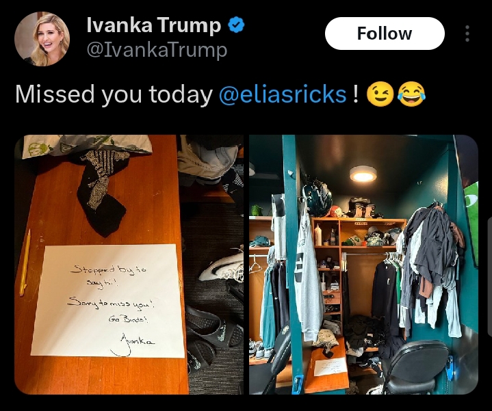492x411 pixels.
Task: Click the Ivanka Trump display name
Action: [x=154, y=25]
